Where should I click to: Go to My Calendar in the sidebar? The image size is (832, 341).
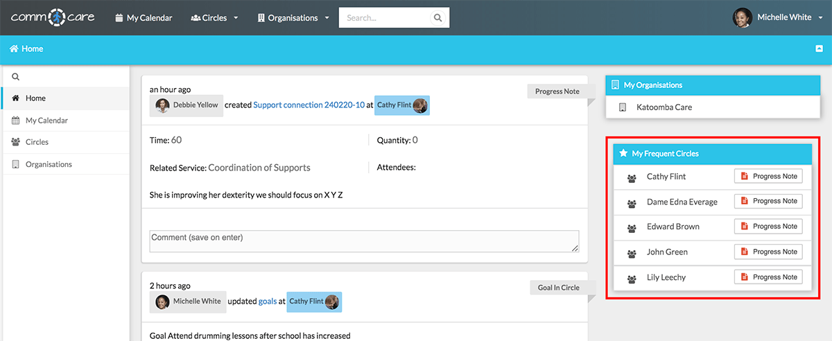46,121
